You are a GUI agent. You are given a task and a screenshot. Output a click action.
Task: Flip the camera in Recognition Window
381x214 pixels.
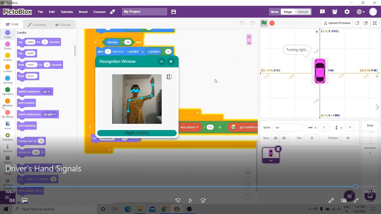tap(169, 77)
